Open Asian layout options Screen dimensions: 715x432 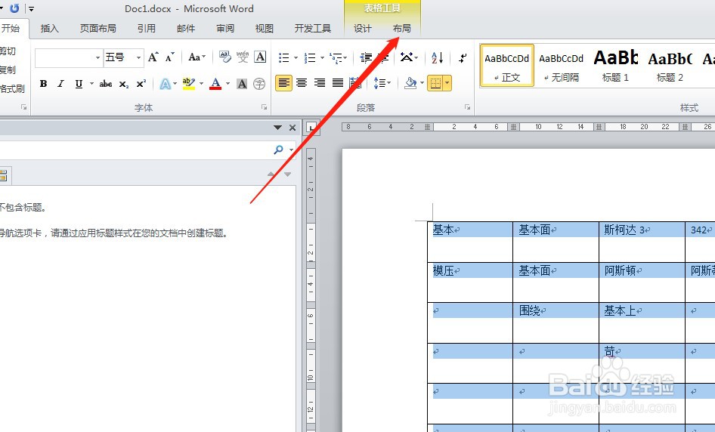coord(409,57)
